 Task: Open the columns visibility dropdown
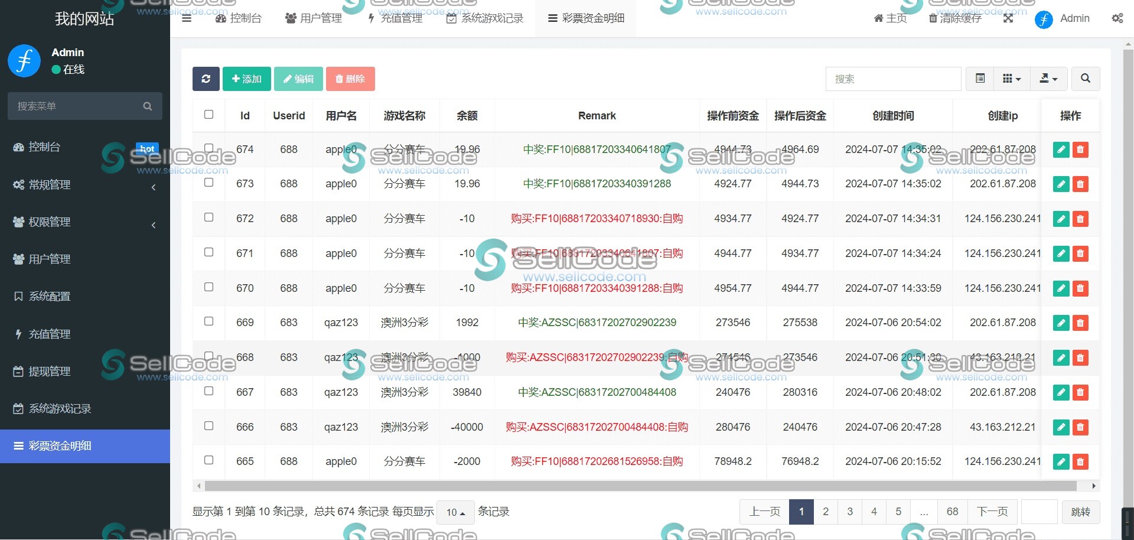pyautogui.click(x=1012, y=79)
